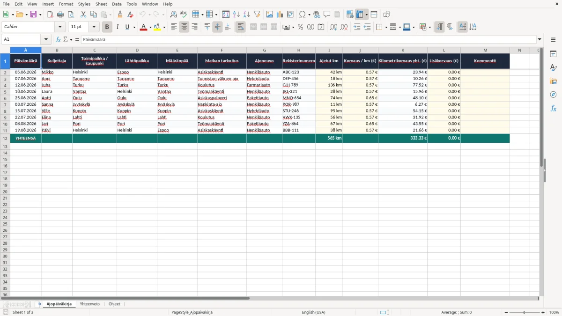Insert a chart
The height and width of the screenshot is (316, 562).
[x=280, y=15]
